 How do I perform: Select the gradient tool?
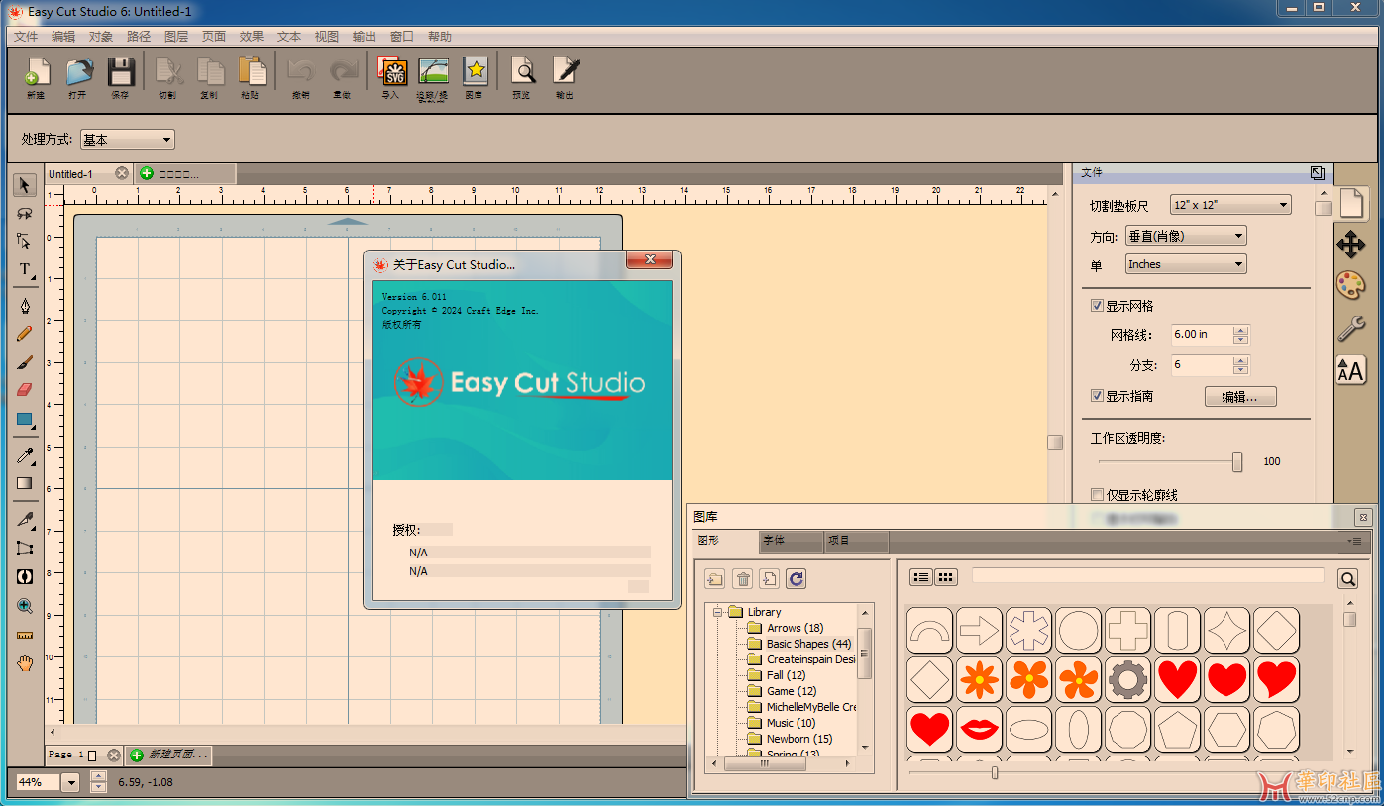(25, 483)
